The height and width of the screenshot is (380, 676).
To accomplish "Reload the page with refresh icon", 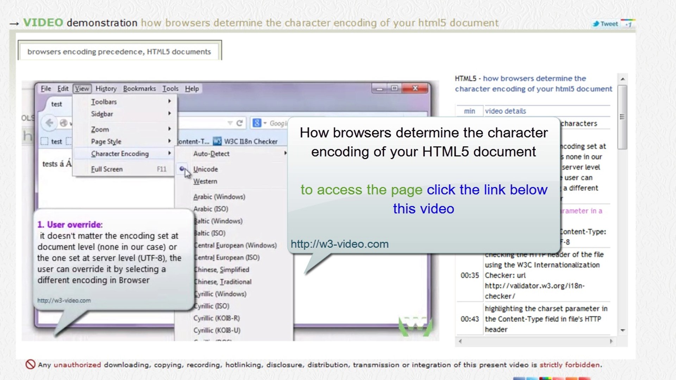I will point(240,123).
